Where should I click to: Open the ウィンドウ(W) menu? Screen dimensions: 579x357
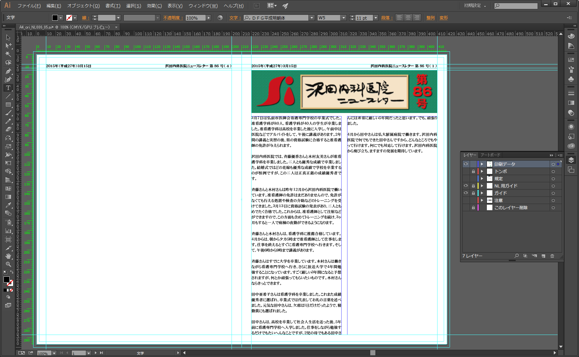[x=203, y=6]
